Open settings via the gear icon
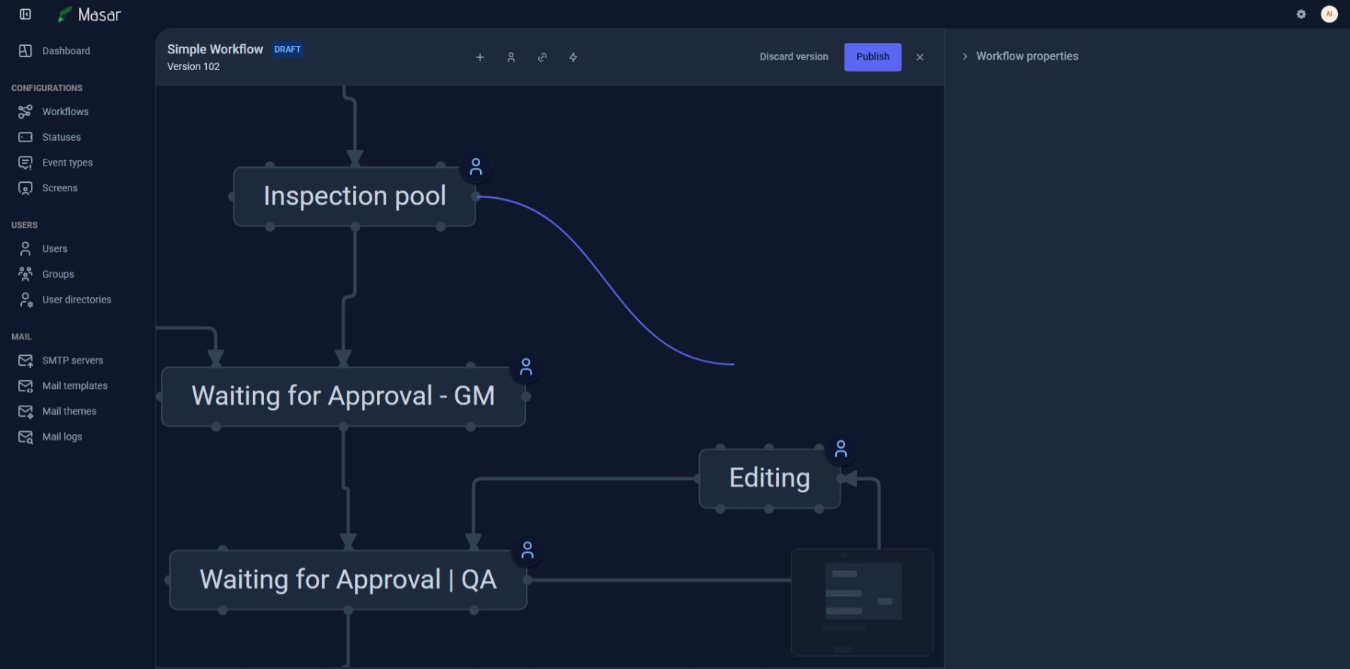 pos(1301,14)
